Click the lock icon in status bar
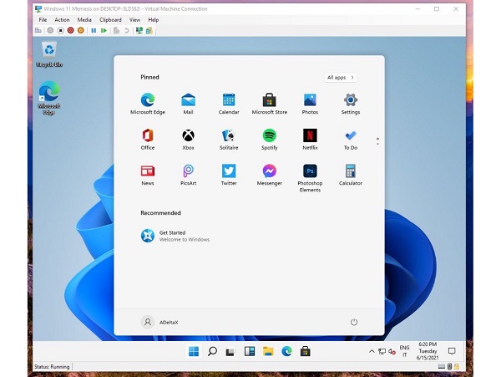The height and width of the screenshot is (377, 501). click(457, 366)
